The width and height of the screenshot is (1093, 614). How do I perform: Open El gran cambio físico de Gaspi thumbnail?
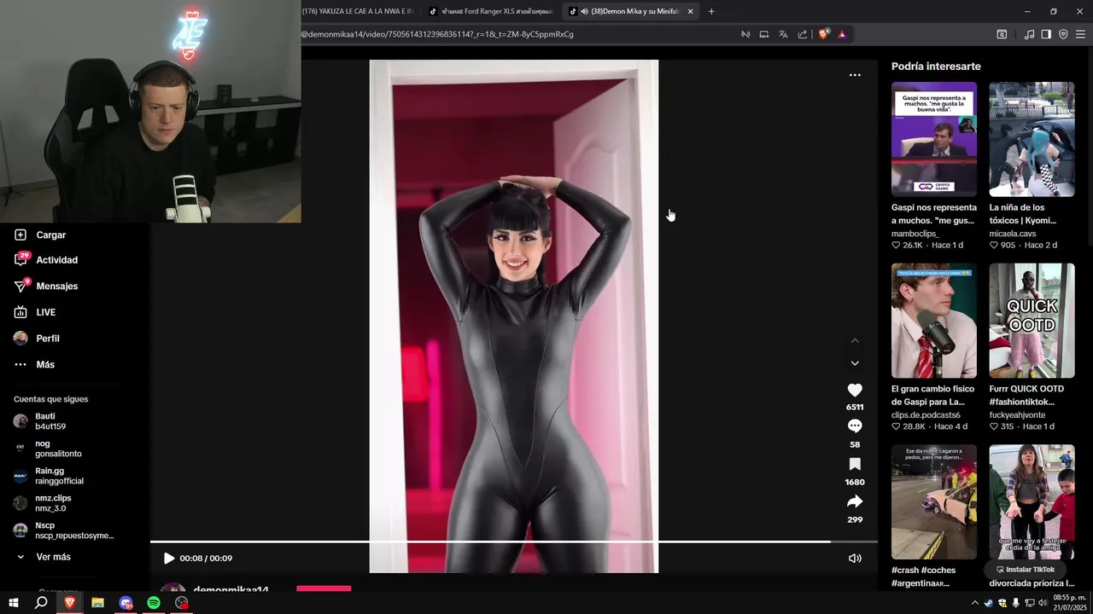point(934,321)
